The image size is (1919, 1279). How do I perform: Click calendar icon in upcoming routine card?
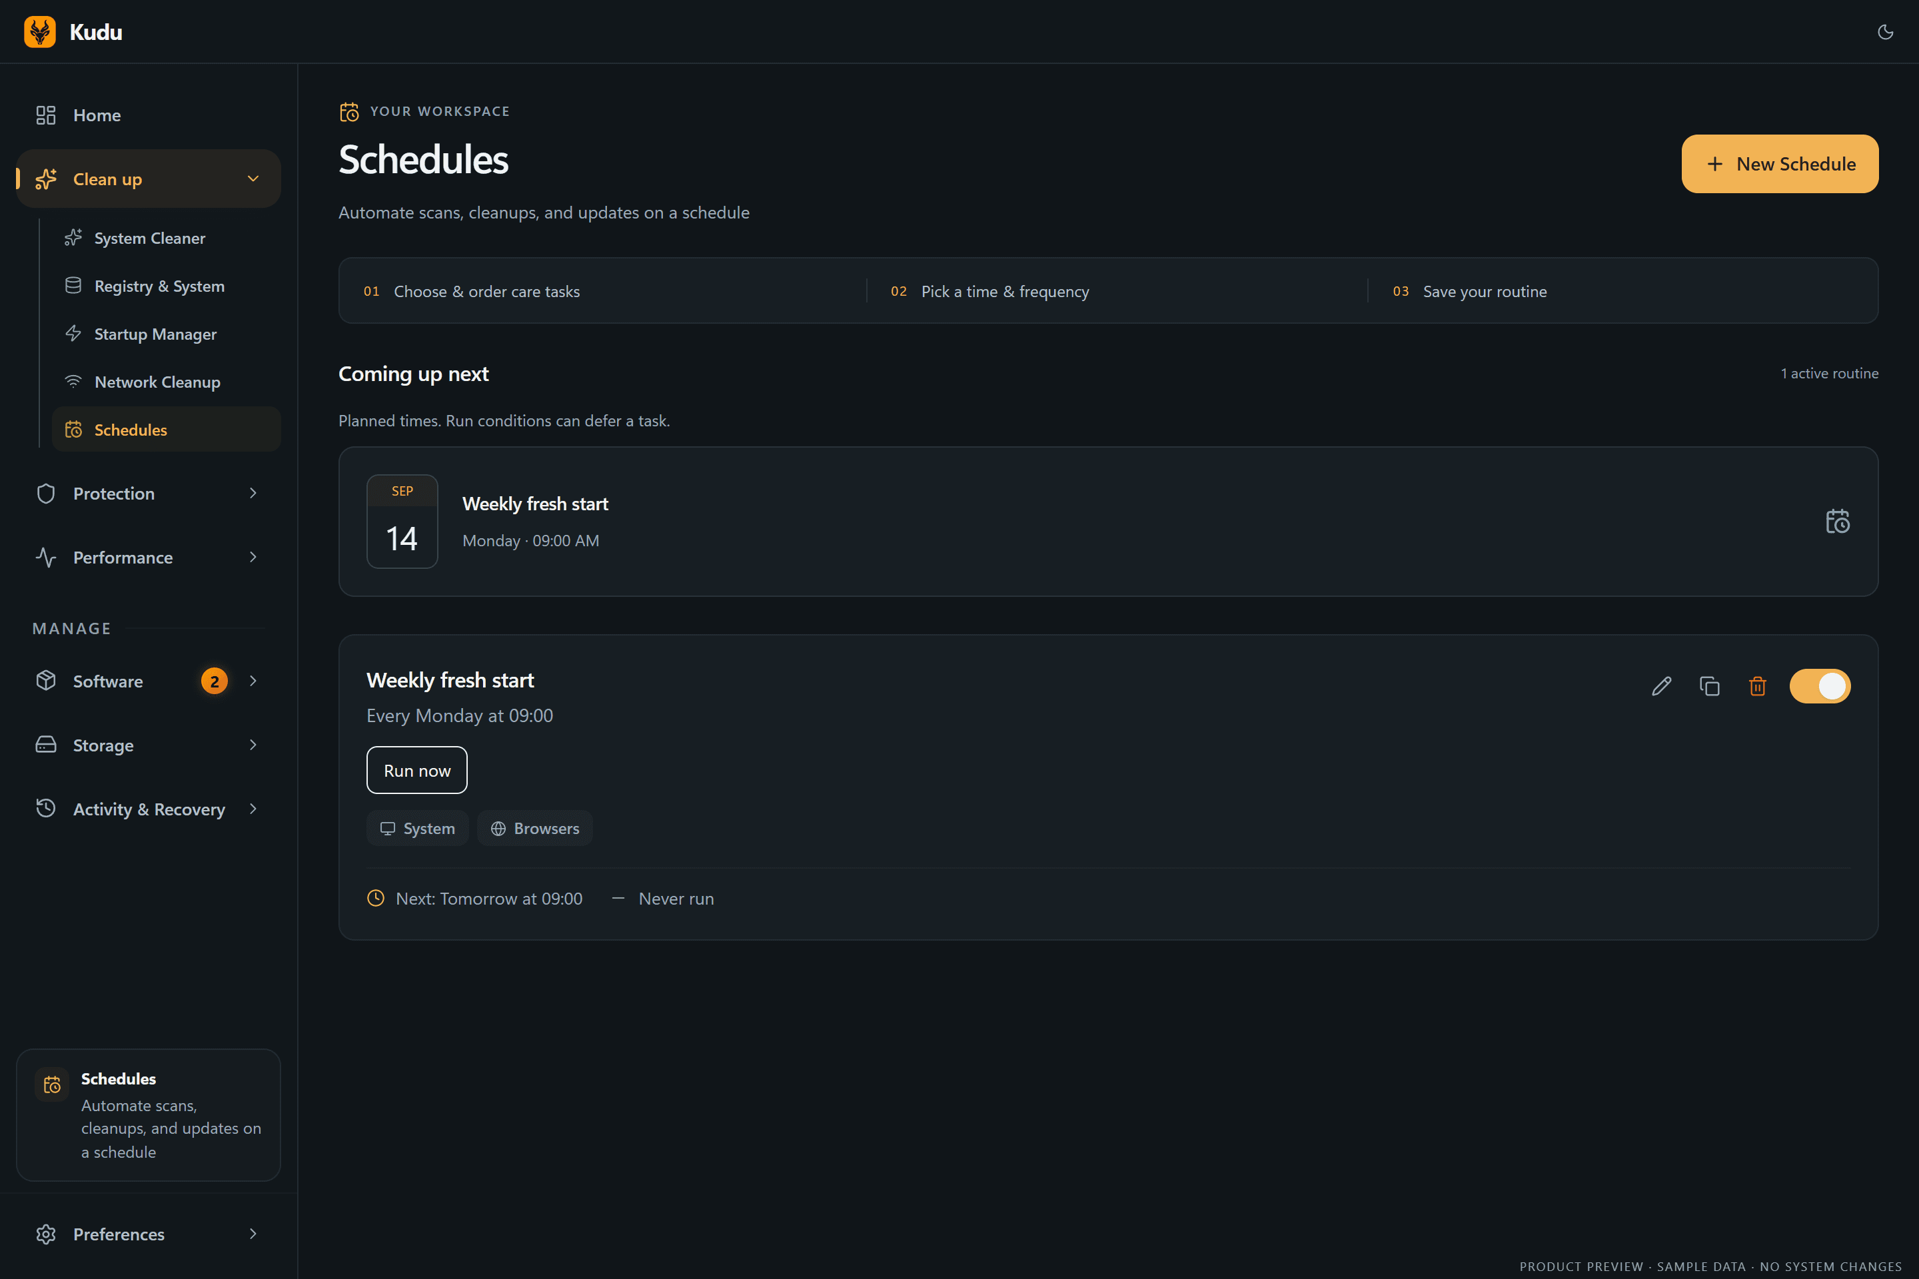[1838, 521]
